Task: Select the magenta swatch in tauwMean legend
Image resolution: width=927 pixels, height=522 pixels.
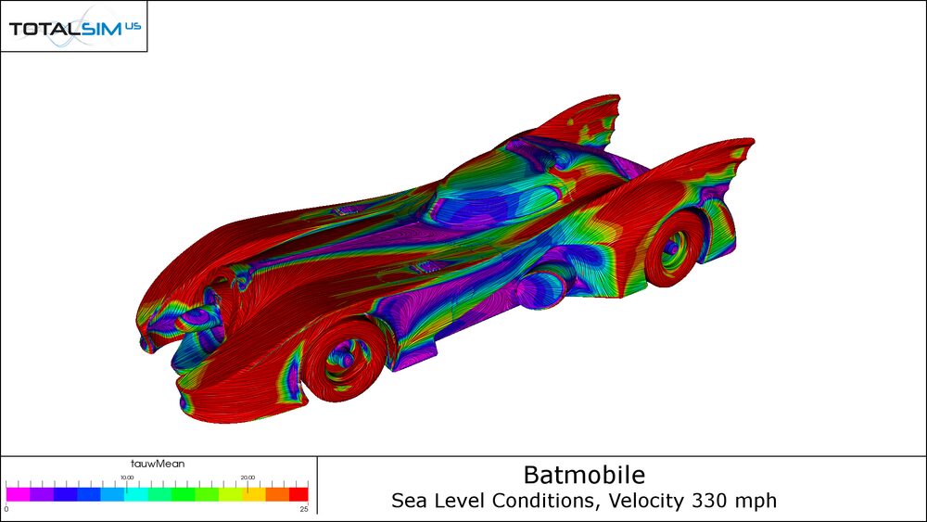Action: coord(18,494)
